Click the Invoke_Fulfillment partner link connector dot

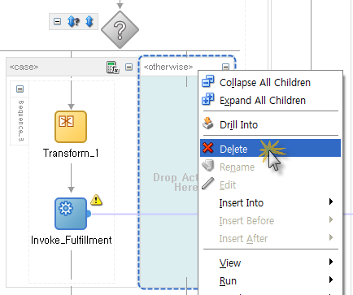tap(89, 214)
